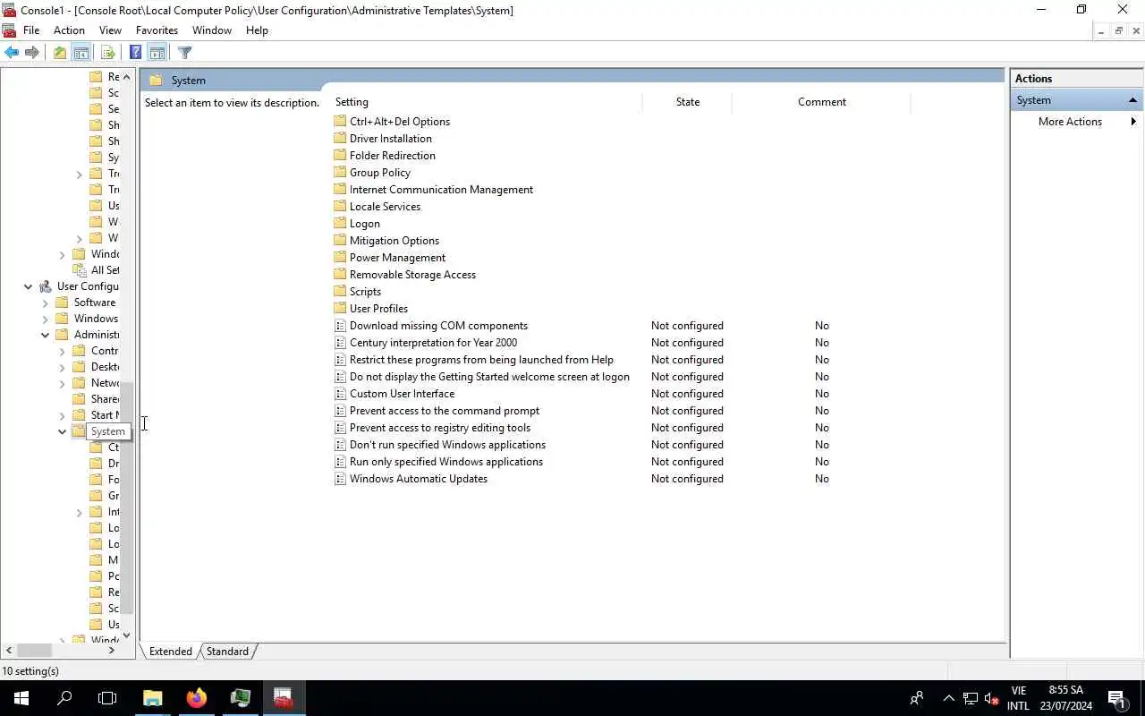Viewport: 1145px width, 716px height.
Task: Click the VIE INTL input language indicator
Action: [x=1018, y=698]
